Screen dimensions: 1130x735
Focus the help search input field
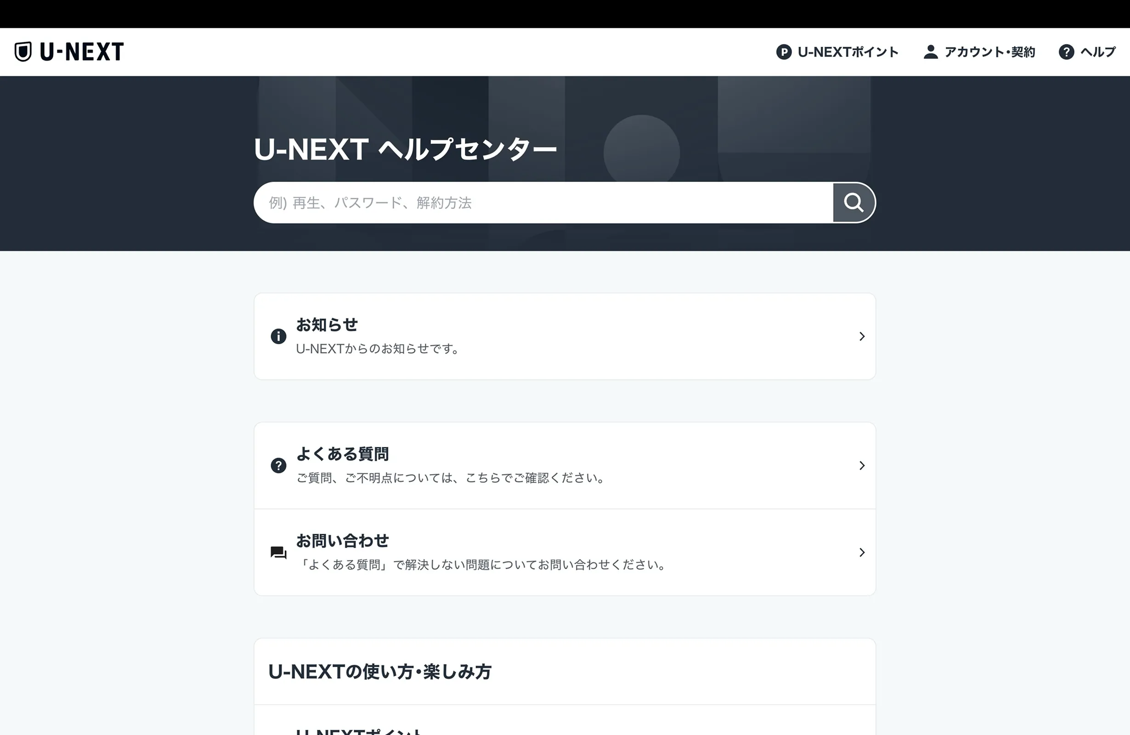543,203
